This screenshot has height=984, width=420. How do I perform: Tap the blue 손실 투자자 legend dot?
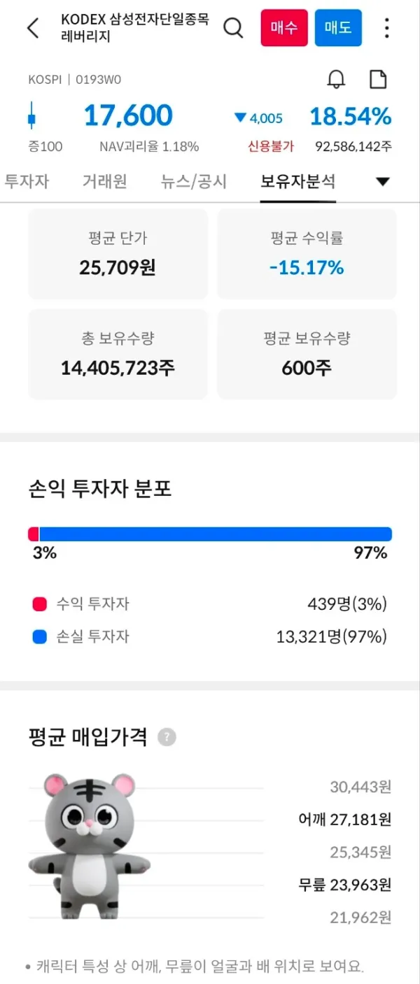(x=40, y=637)
